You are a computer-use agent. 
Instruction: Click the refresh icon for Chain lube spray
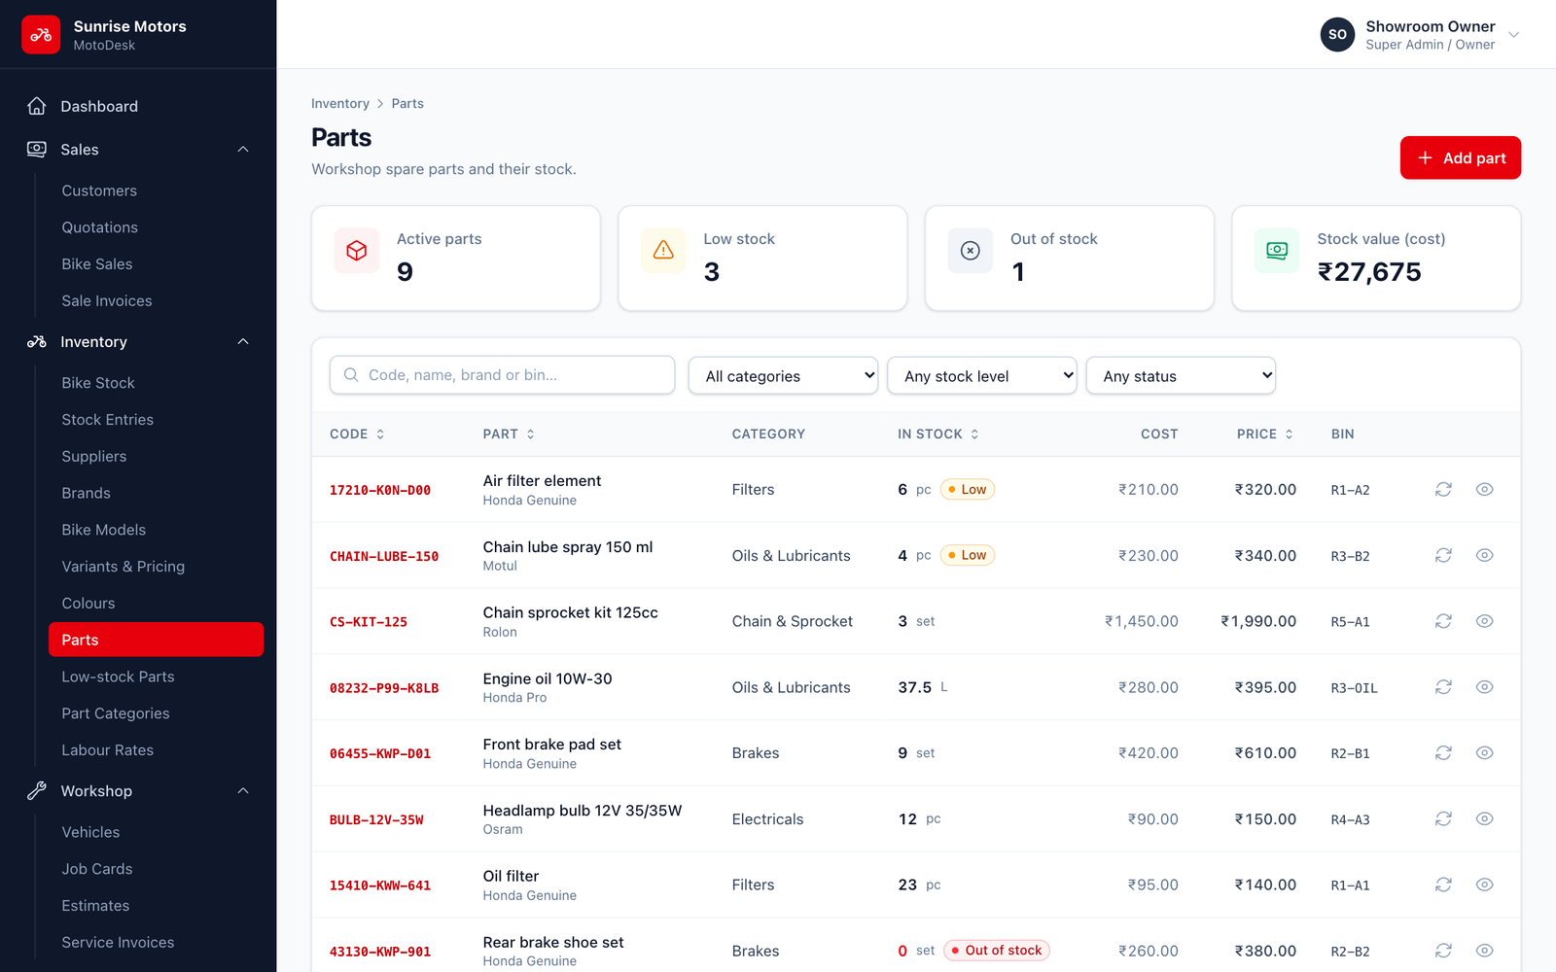[x=1443, y=555]
